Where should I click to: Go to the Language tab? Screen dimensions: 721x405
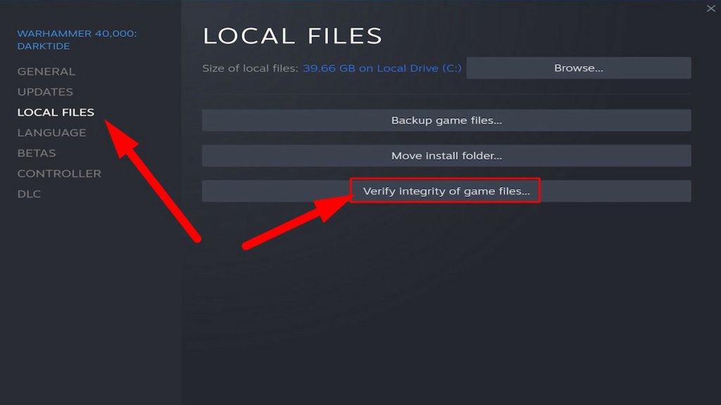coord(51,133)
